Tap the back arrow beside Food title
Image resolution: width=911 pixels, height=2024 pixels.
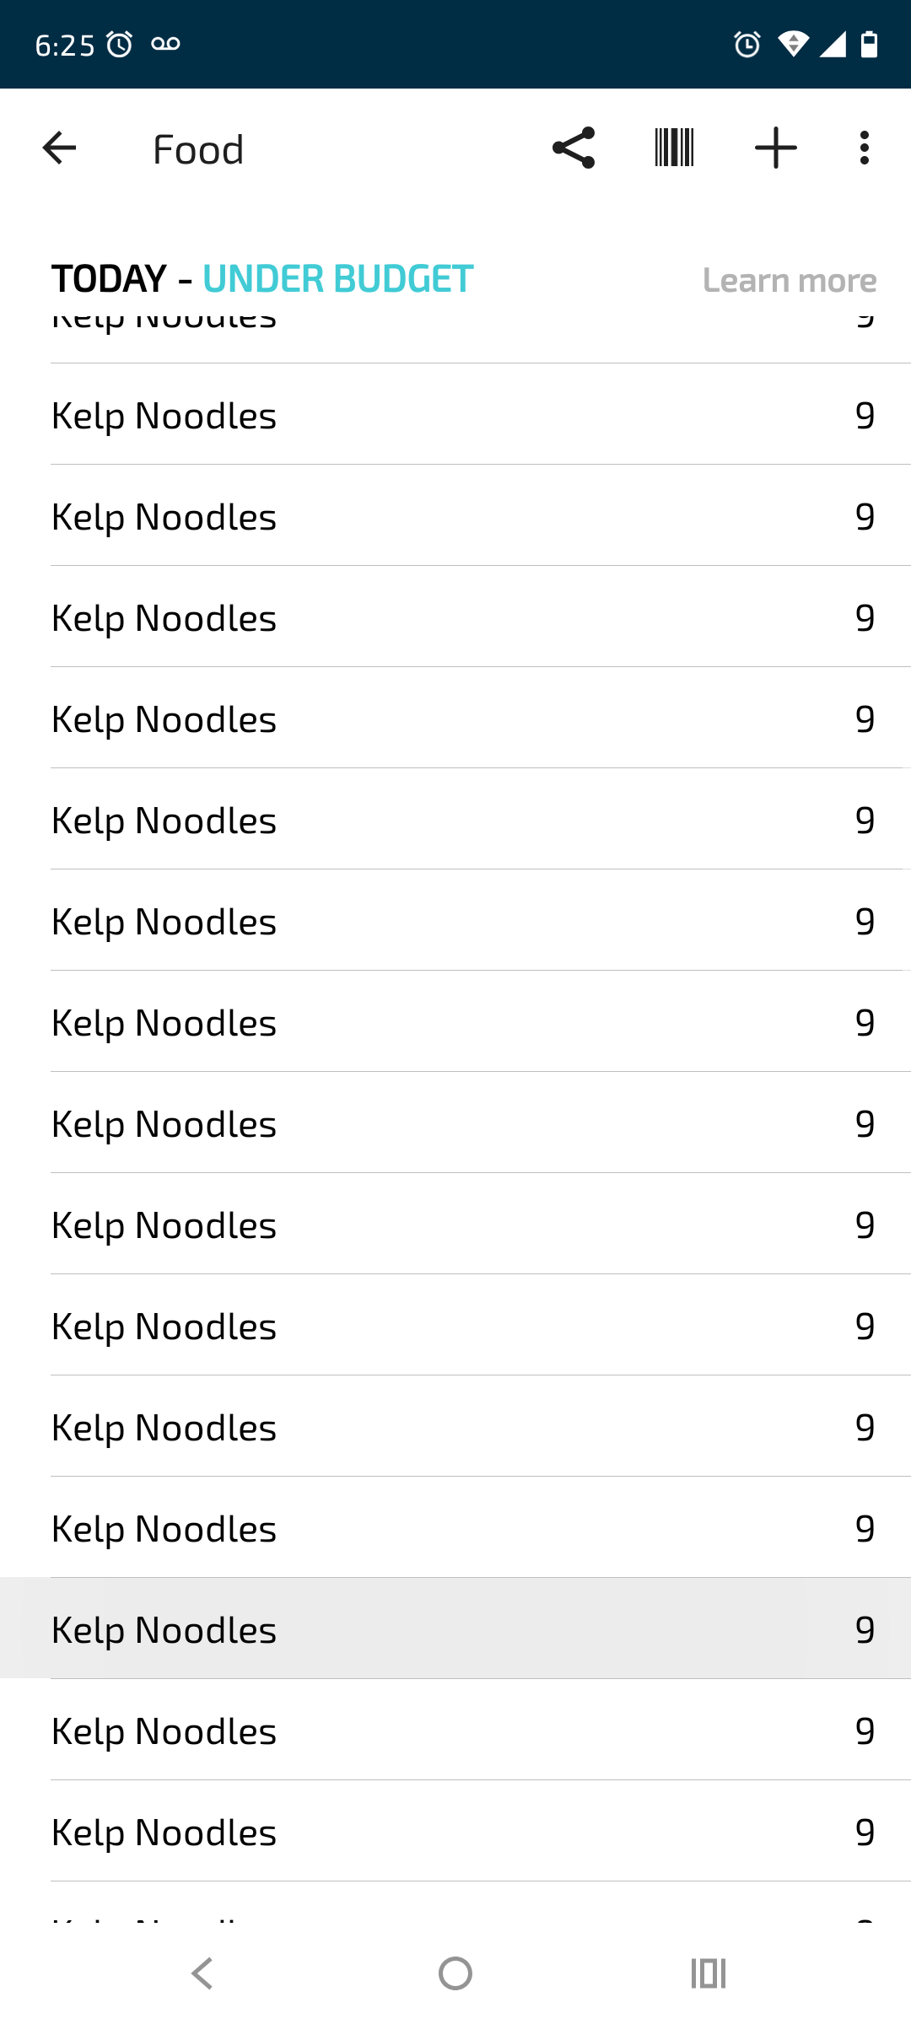click(x=59, y=148)
